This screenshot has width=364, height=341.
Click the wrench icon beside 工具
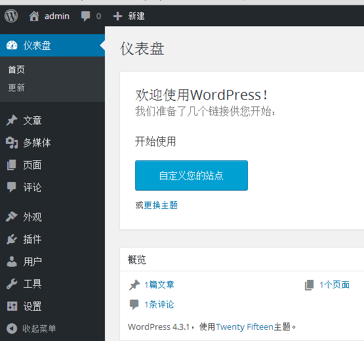(12, 284)
